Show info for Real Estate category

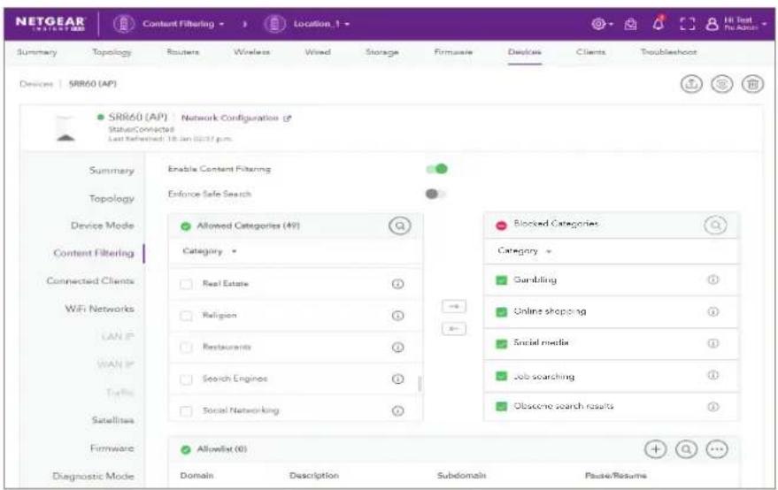click(x=397, y=284)
